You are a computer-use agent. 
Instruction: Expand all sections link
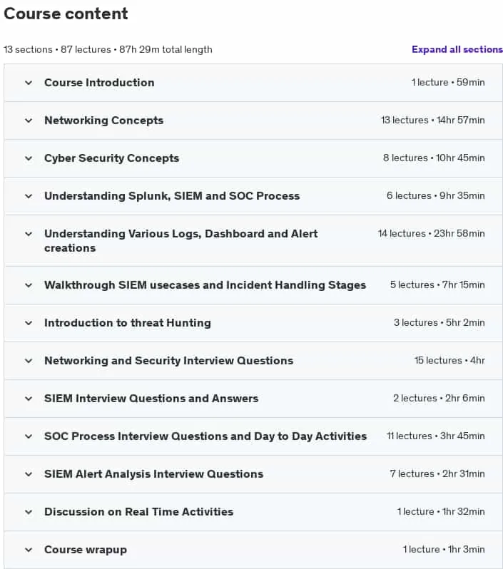(x=457, y=49)
